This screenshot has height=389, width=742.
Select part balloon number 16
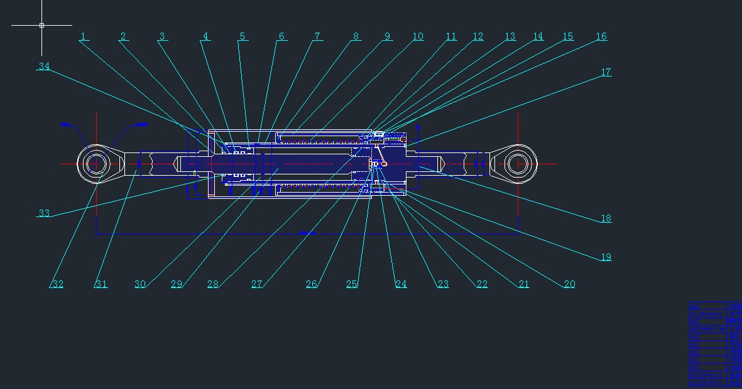[x=601, y=36]
